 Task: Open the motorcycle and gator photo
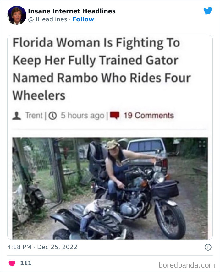[110, 188]
